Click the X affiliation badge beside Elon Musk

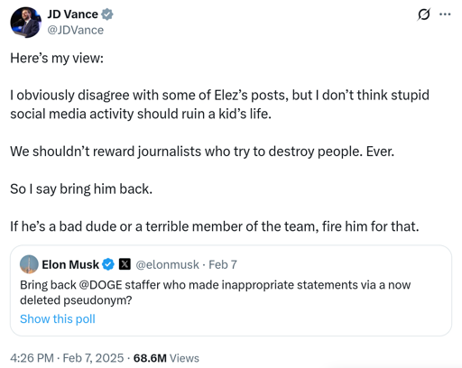(125, 264)
